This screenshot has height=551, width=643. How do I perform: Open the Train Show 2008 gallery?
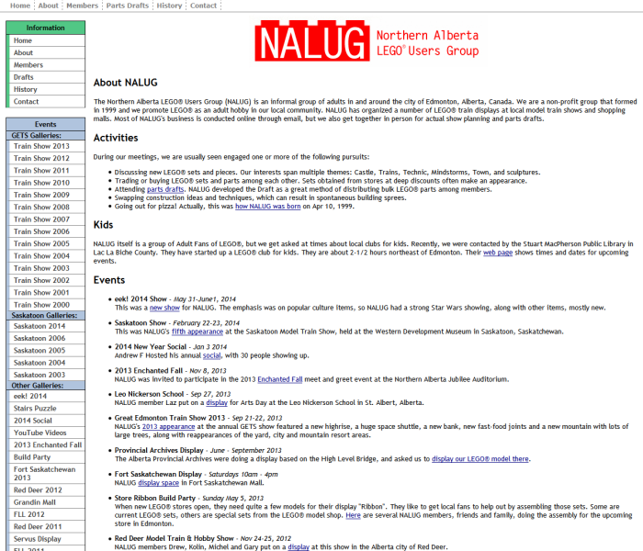click(x=46, y=208)
